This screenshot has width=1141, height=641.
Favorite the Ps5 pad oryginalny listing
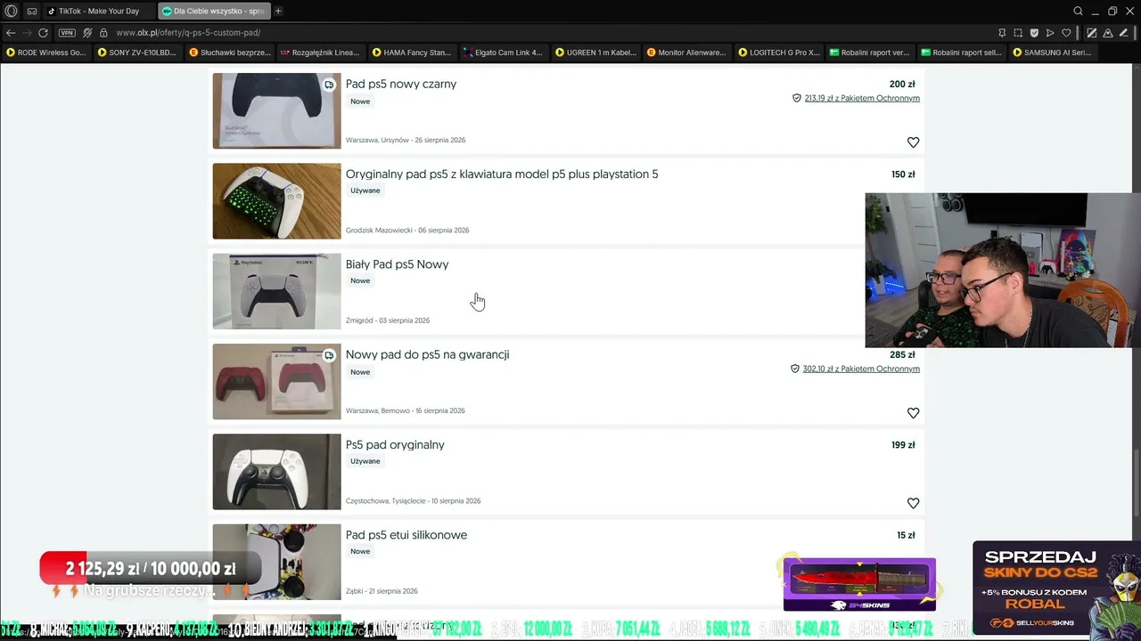913,503
